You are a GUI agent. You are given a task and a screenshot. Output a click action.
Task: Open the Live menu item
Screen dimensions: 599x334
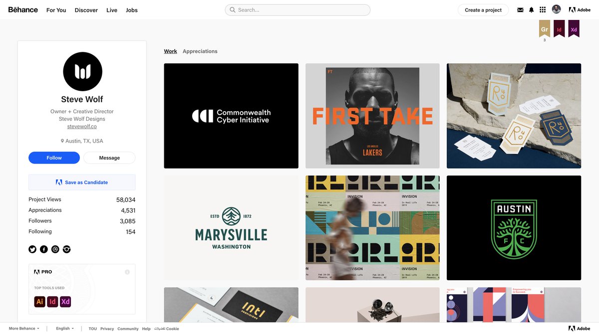click(112, 10)
